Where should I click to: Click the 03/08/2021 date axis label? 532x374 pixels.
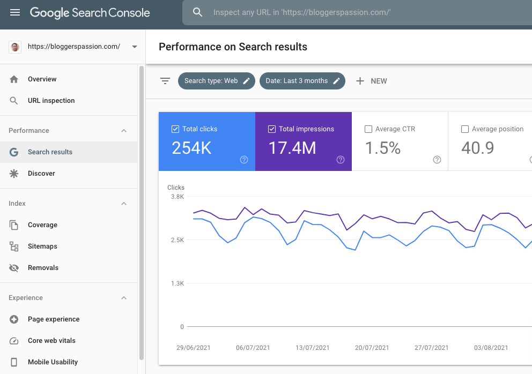tap(491, 348)
